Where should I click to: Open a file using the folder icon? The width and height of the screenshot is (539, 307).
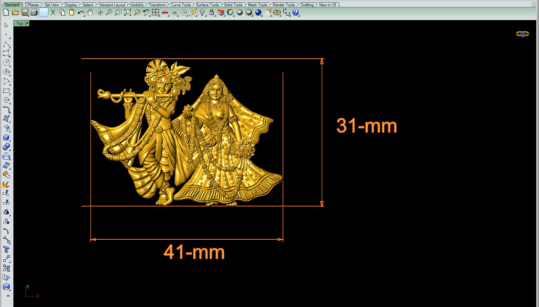[x=15, y=13]
